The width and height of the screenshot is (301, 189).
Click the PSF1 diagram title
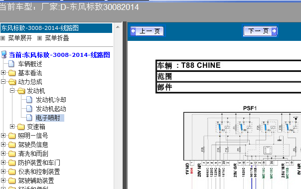pyautogui.click(x=250, y=108)
